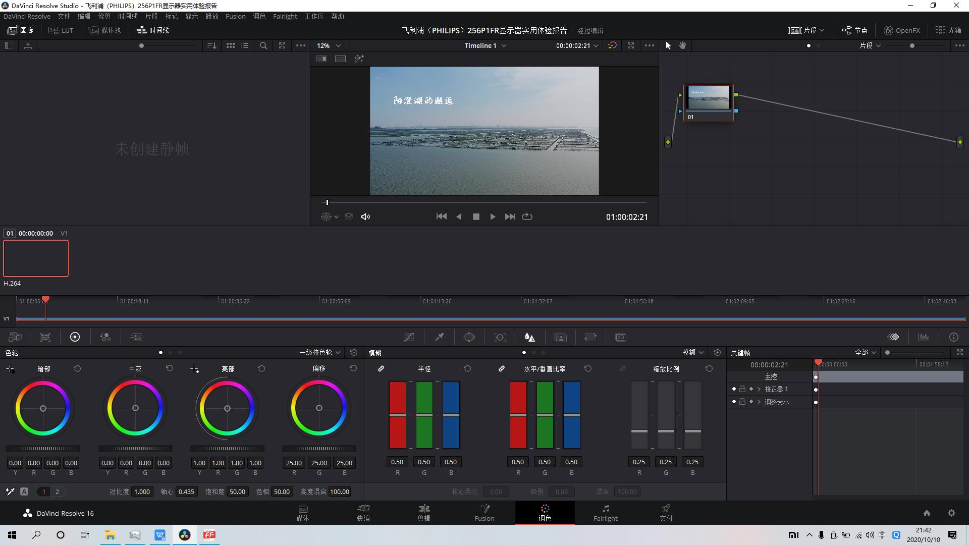Open the Scopes panel icon
This screenshot has width=969, height=545.
coord(924,337)
